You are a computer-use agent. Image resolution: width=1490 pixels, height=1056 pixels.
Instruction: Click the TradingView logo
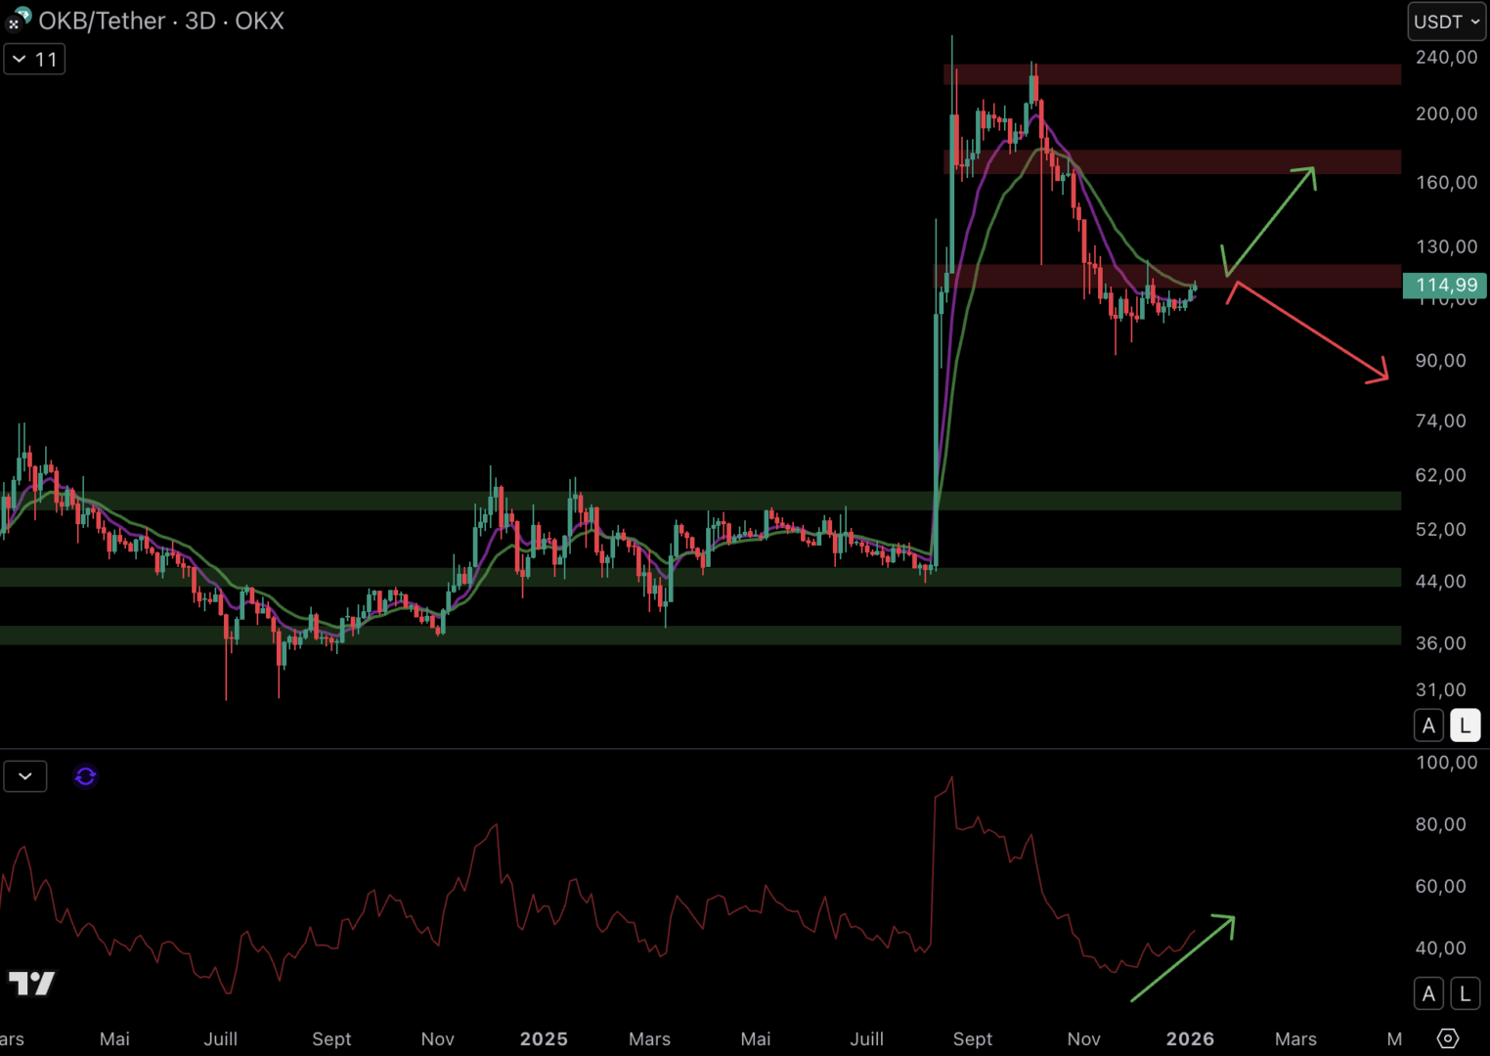tap(31, 983)
